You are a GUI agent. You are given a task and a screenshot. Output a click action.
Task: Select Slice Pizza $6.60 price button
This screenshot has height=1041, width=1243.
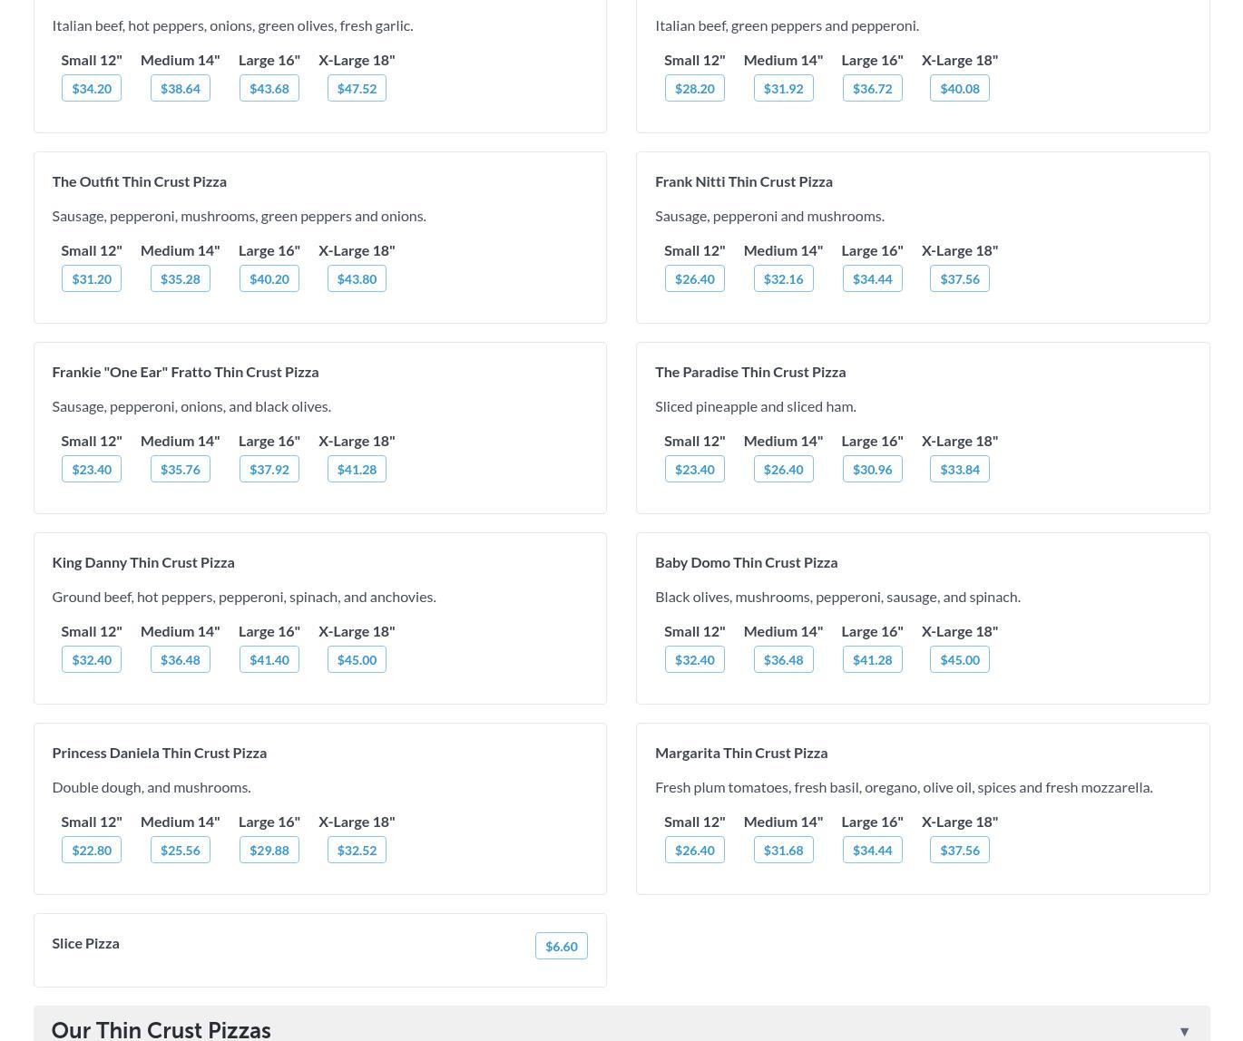pos(561,946)
